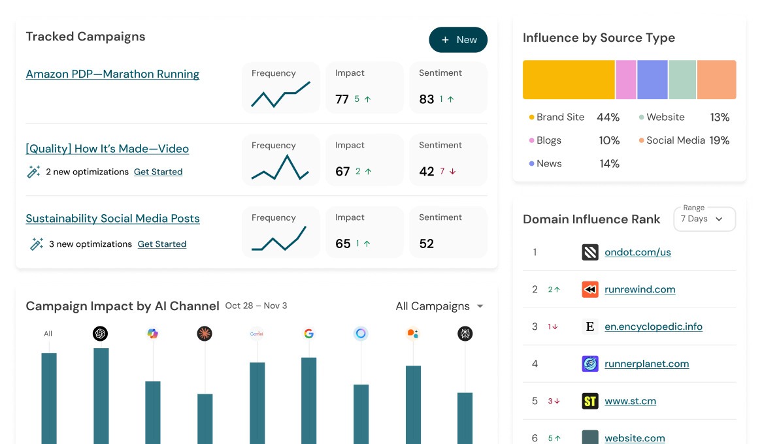Click Get Started for 2 new optimizations
Image resolution: width=762 pixels, height=444 pixels.
[158, 172]
